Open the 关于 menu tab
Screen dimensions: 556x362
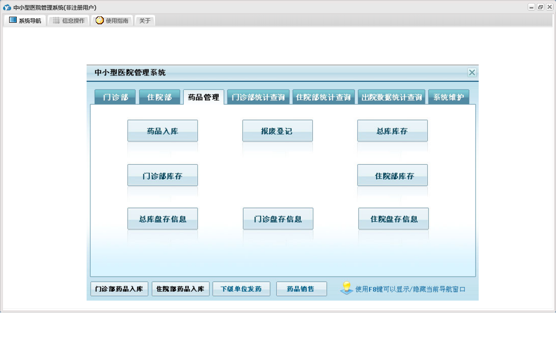[145, 21]
